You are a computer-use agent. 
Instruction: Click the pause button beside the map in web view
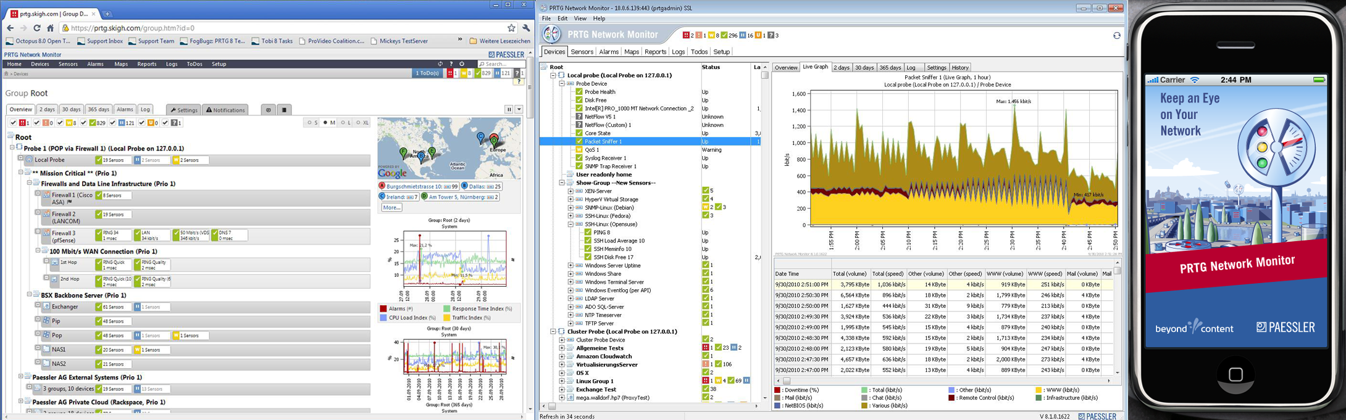pos(509,109)
